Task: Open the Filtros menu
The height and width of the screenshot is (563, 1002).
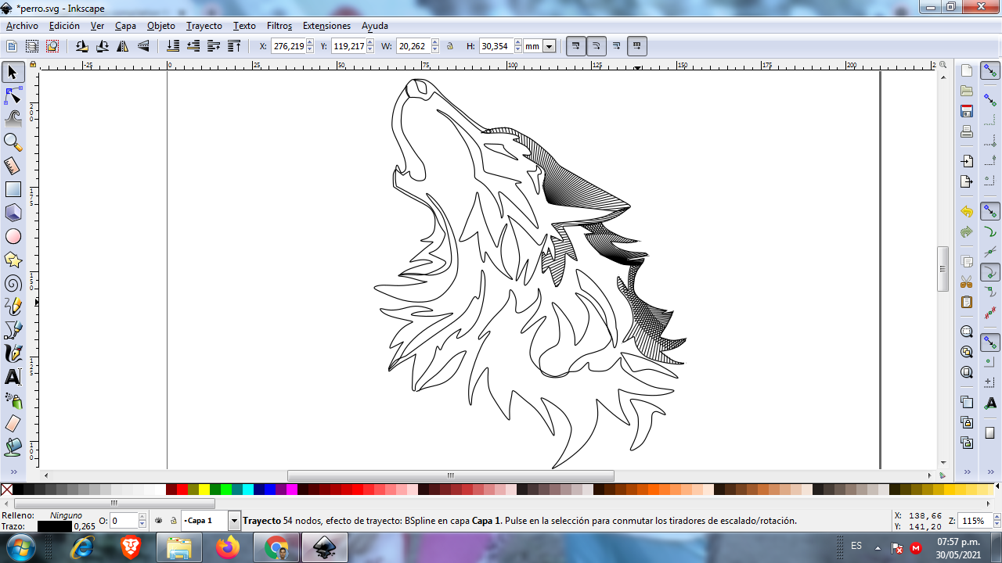Action: click(279, 26)
